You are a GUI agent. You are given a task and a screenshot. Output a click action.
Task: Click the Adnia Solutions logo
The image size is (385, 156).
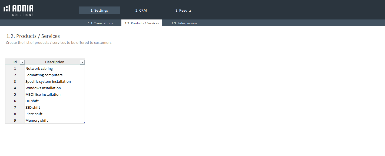(x=19, y=10)
